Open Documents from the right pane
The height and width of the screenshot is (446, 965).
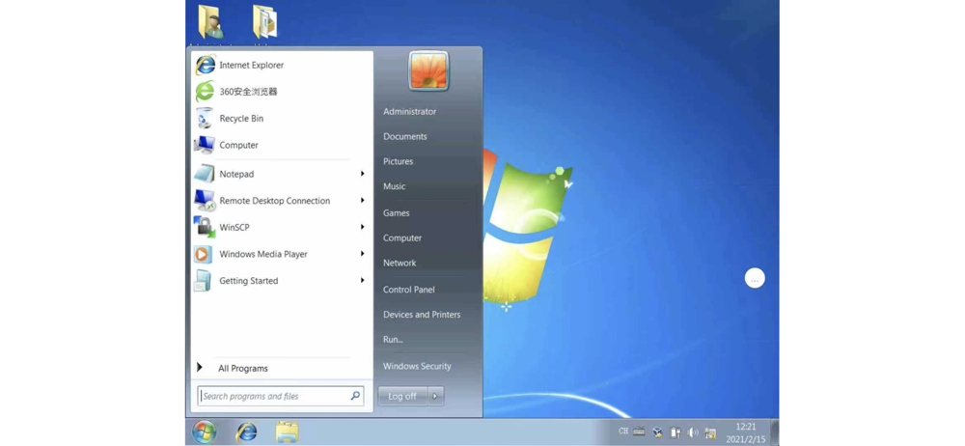coord(405,137)
